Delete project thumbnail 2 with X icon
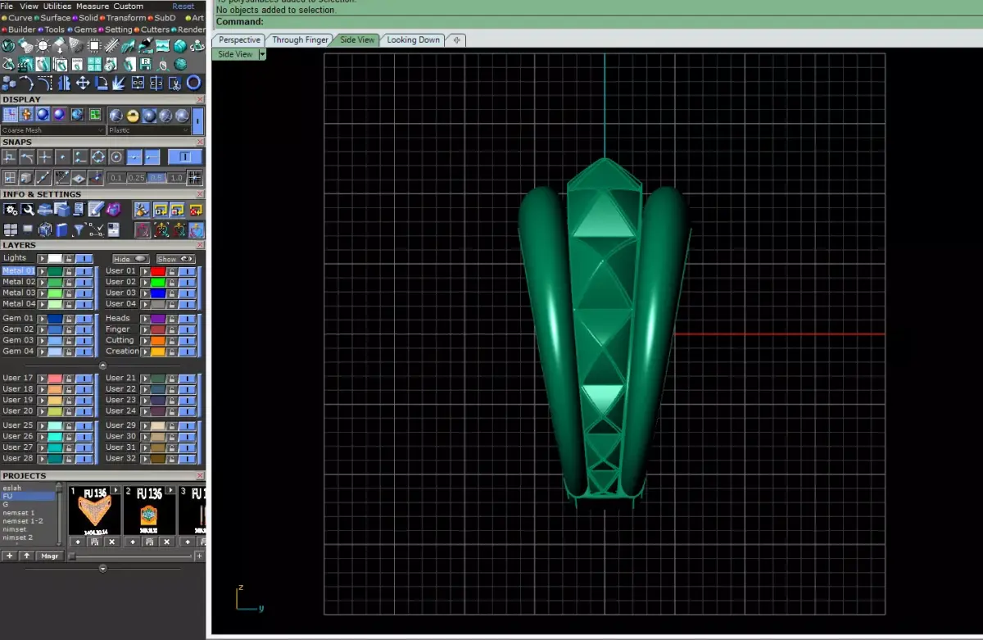983x640 pixels. coord(167,542)
